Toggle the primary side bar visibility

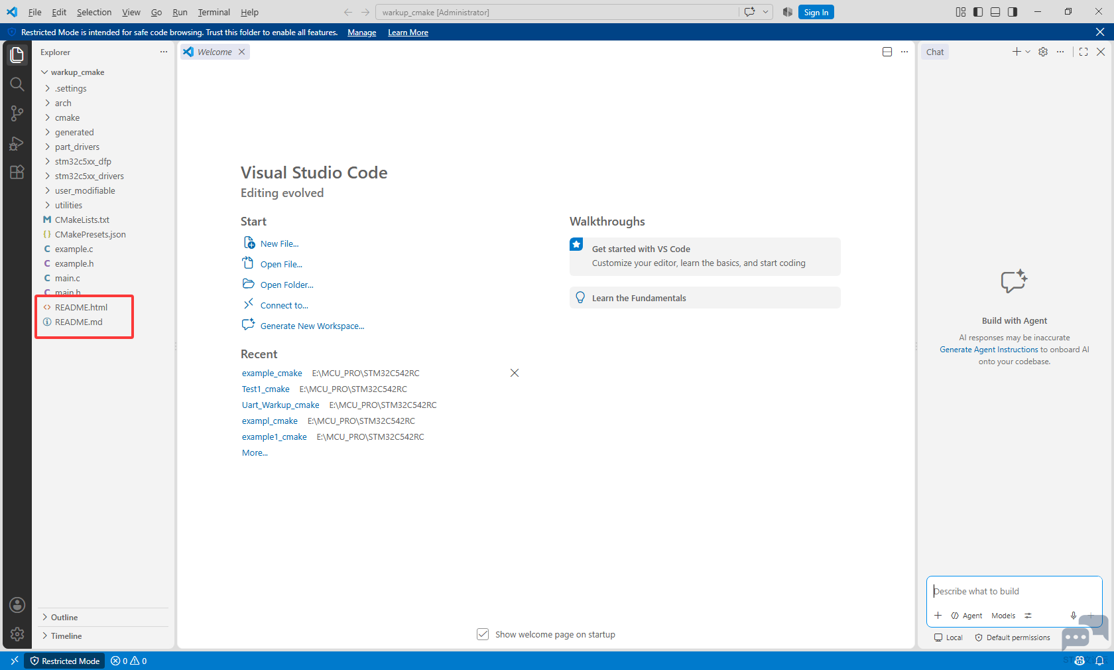point(978,12)
